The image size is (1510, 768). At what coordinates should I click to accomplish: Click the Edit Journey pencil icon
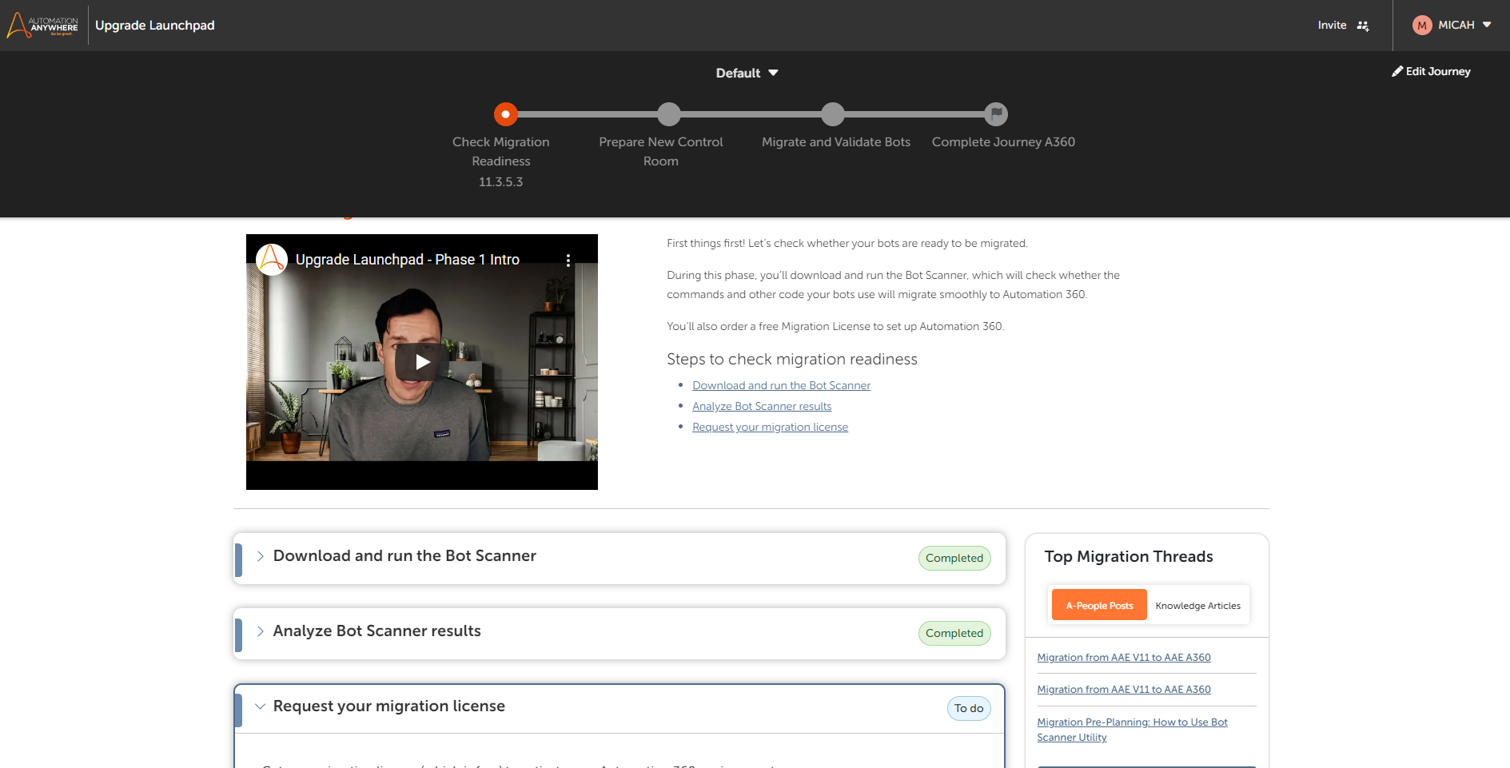pos(1397,71)
